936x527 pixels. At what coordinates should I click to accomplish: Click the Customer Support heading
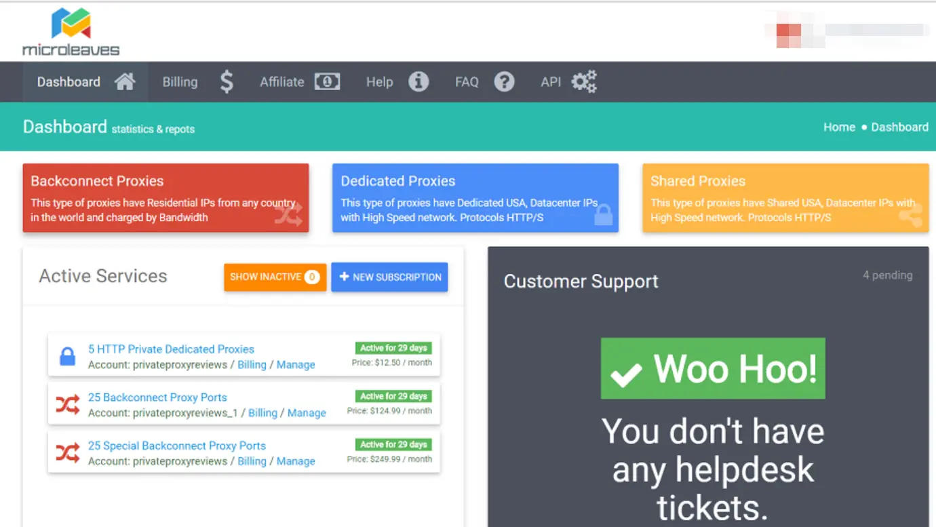tap(581, 281)
